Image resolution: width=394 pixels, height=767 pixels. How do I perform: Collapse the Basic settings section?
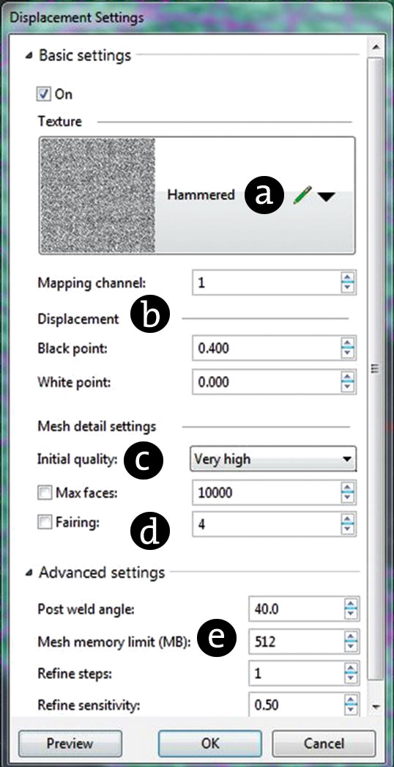coord(30,56)
